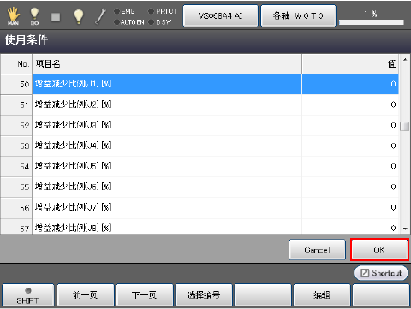
Task: Click the scrollbar down arrow
Action: tap(405, 229)
